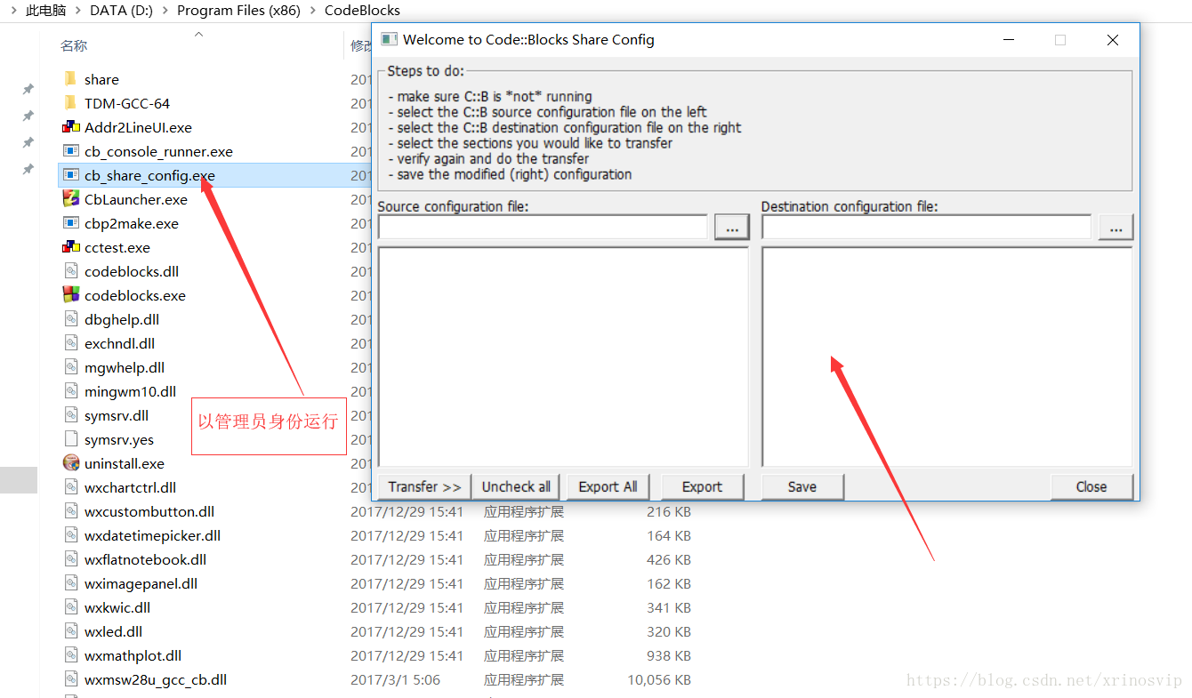1192x698 pixels.
Task: Click the cbp2make.exe file icon
Action: pyautogui.click(x=71, y=223)
